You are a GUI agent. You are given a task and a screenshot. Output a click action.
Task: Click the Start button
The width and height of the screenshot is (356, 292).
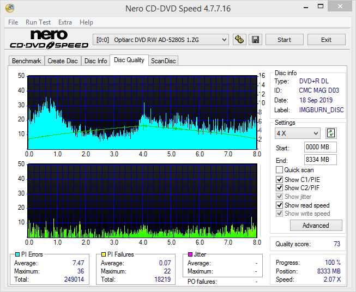pos(284,40)
